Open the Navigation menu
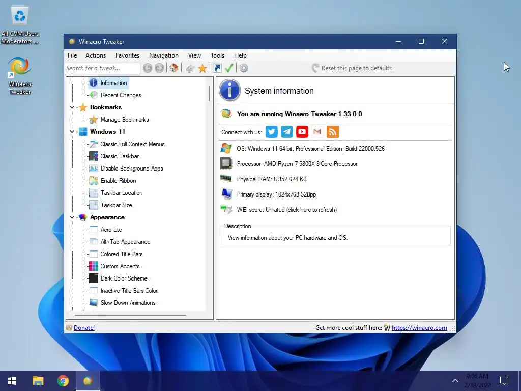The height and width of the screenshot is (391, 521). click(x=163, y=55)
